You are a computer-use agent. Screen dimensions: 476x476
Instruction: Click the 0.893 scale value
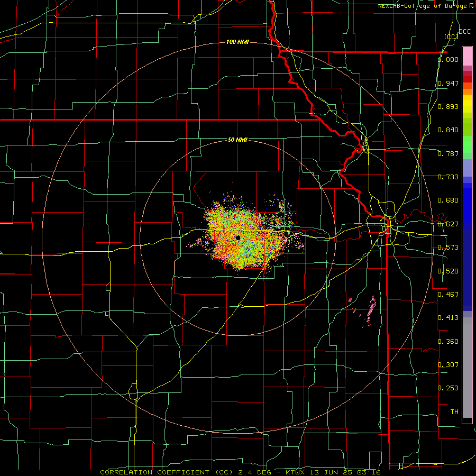click(x=448, y=106)
